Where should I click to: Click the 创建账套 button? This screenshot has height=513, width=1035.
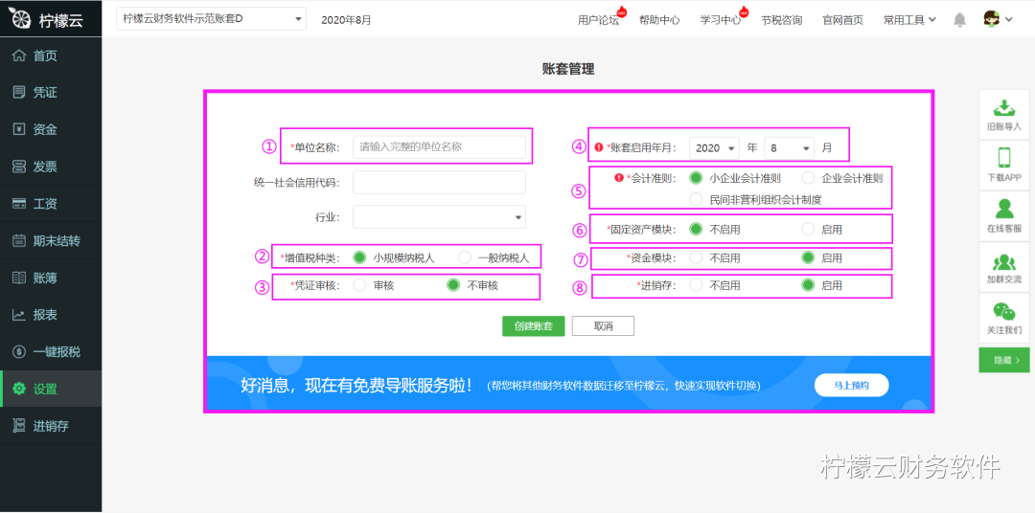(534, 326)
